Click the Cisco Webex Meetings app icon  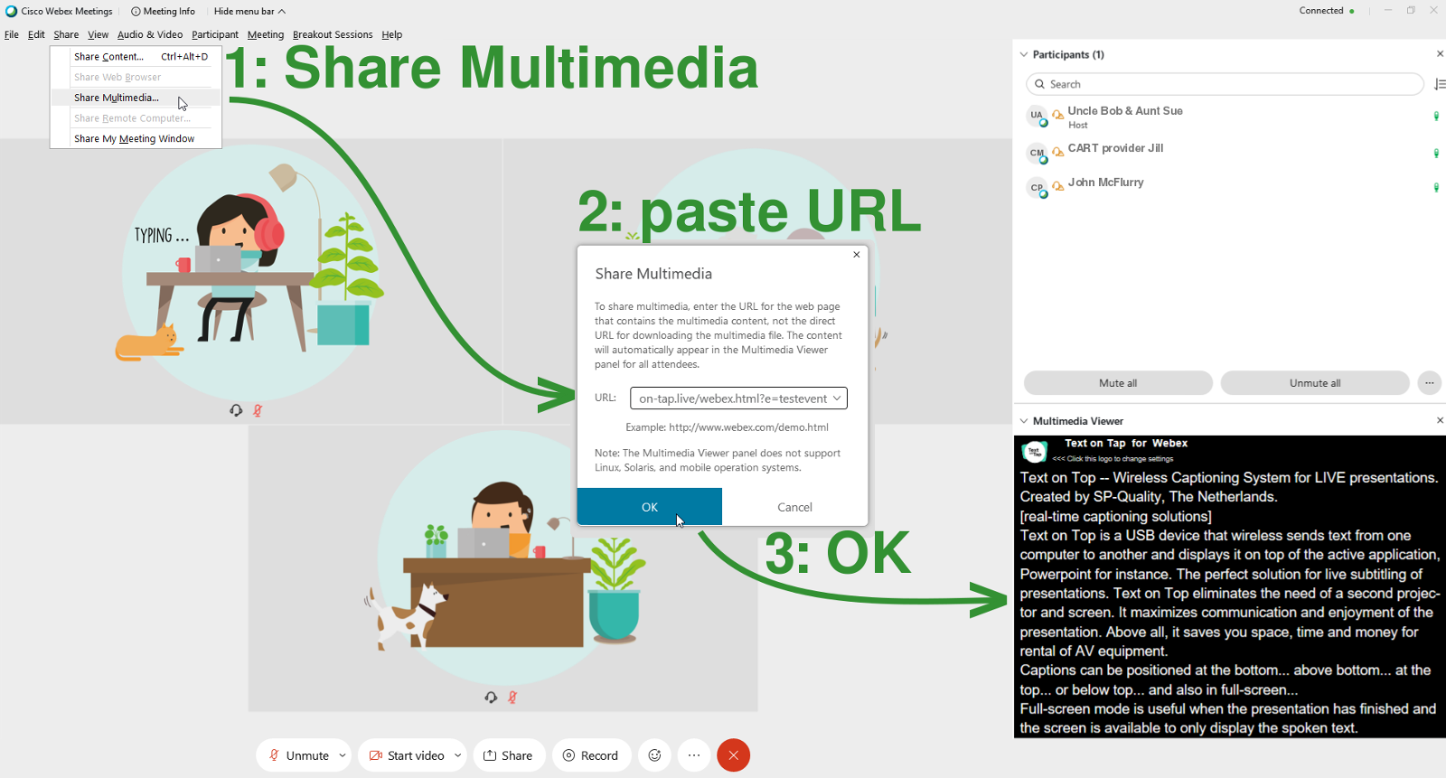point(11,11)
